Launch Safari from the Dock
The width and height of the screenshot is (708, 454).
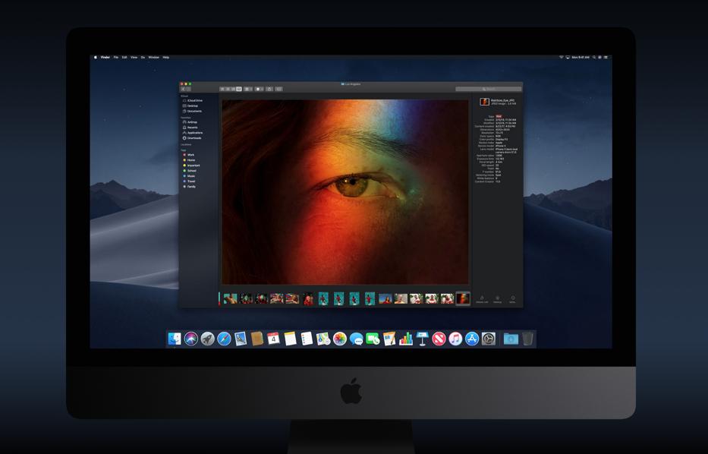click(224, 339)
